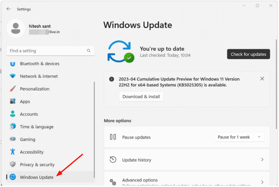
Task: Click the Find a setting search box
Action: 50,51
